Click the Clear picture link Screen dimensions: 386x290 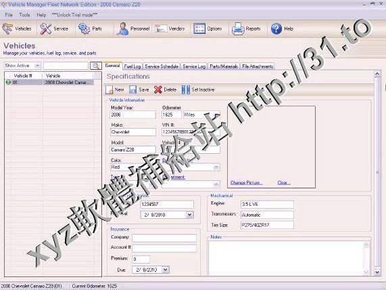284,183
